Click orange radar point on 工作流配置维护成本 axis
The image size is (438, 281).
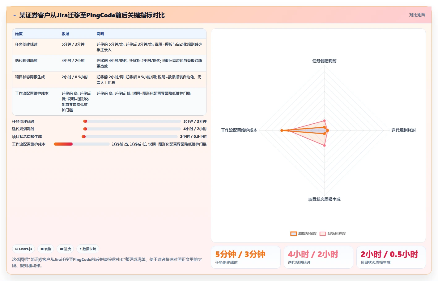click(282, 130)
